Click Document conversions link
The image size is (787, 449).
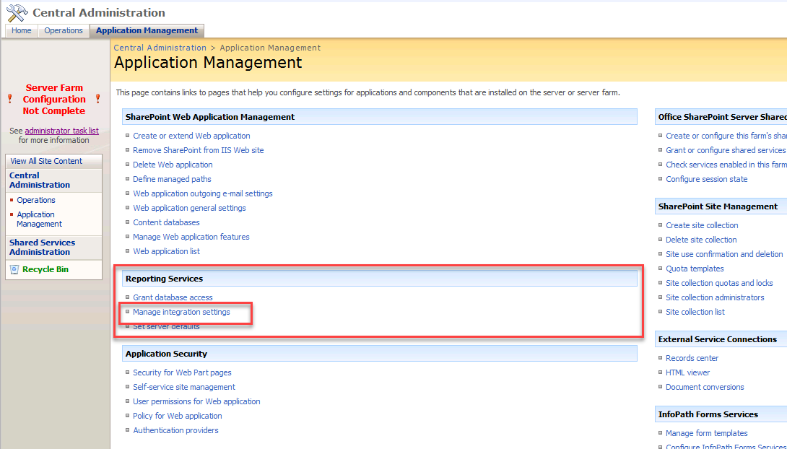(x=705, y=388)
